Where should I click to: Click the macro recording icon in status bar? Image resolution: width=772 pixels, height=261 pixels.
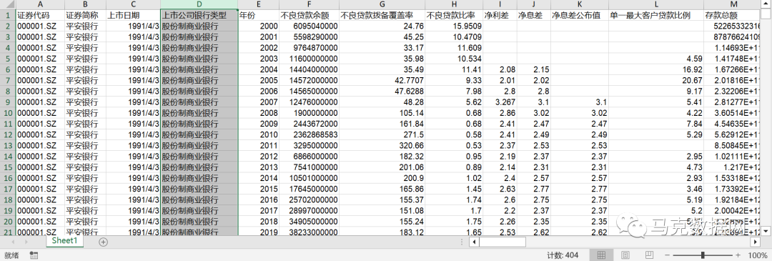34,255
